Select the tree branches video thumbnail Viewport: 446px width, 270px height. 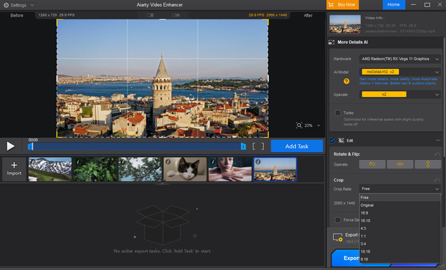tap(140, 169)
